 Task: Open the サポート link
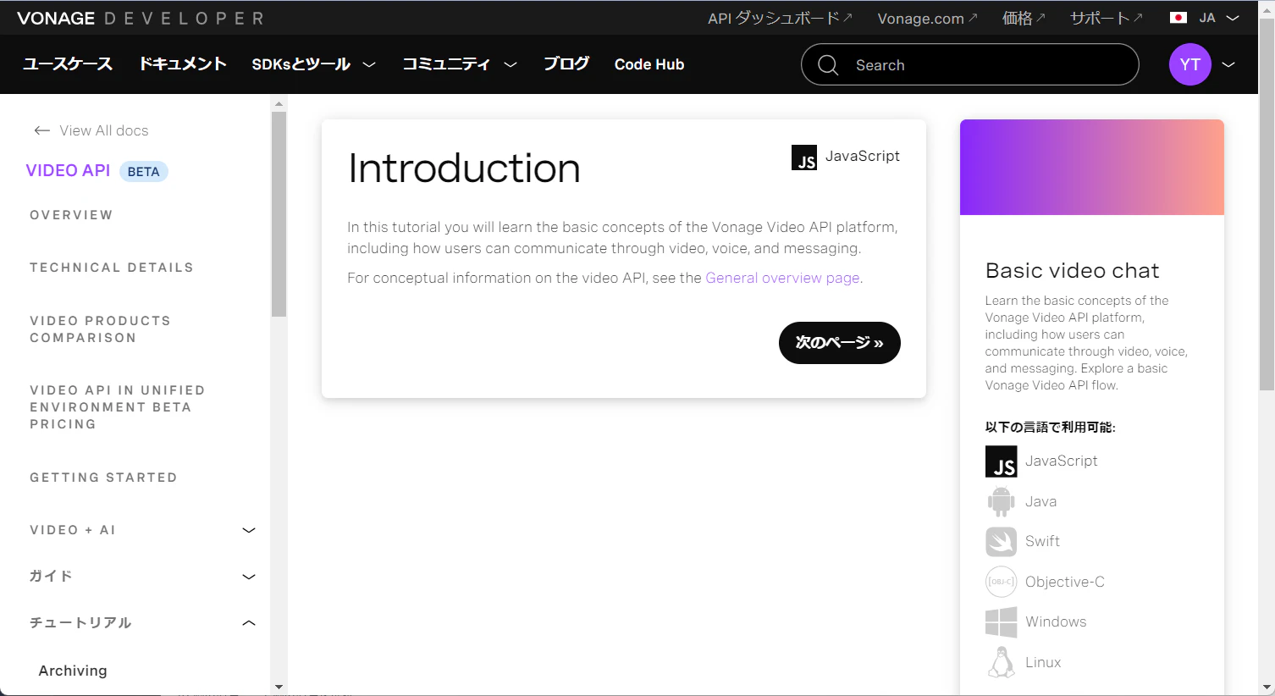tap(1107, 18)
